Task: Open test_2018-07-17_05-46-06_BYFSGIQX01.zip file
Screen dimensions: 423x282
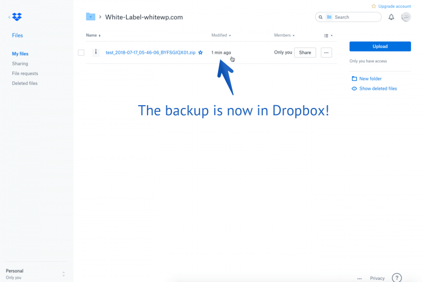Action: [150, 53]
